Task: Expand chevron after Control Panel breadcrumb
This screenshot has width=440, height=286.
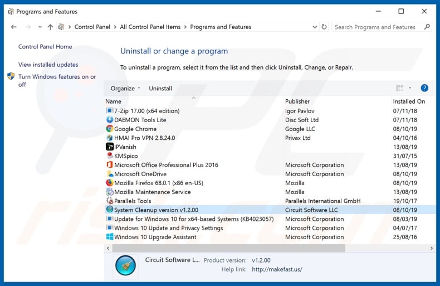Action: [115, 27]
